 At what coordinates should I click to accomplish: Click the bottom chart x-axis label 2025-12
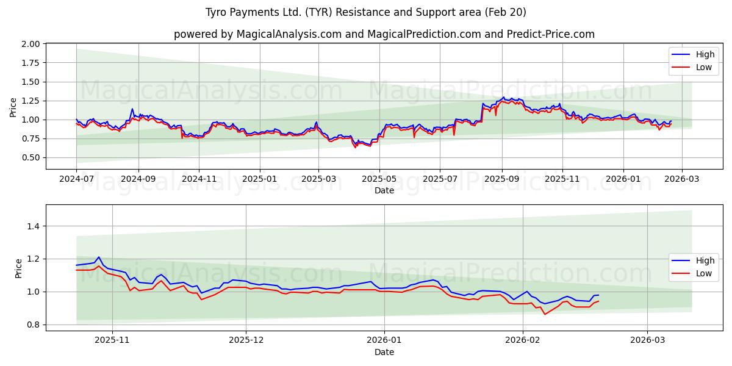click(x=246, y=341)
